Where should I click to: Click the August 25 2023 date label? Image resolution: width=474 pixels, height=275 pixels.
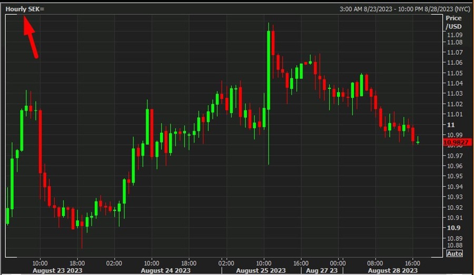pyautogui.click(x=261, y=270)
